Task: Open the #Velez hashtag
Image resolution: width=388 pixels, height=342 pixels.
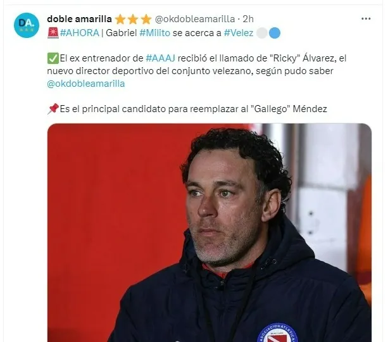Action: [239, 33]
